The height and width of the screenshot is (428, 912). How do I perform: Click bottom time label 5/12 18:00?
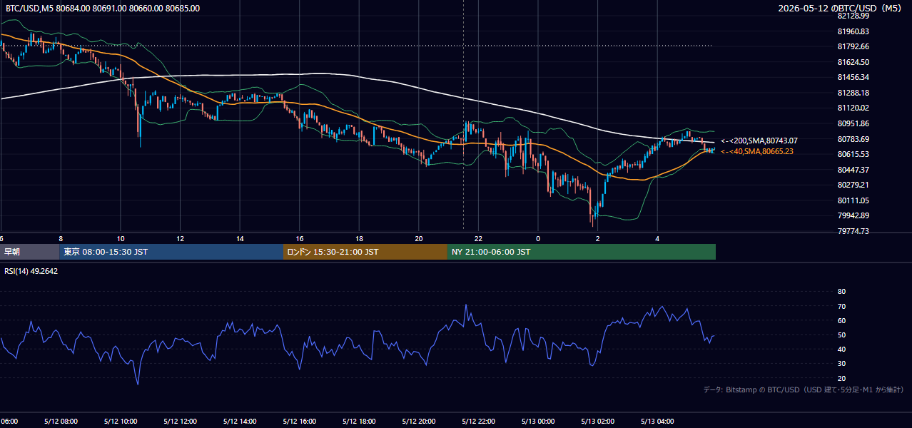tap(359, 422)
